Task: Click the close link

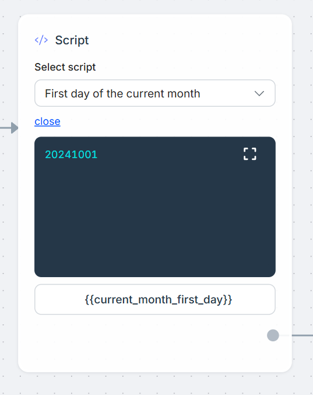Action: point(47,121)
